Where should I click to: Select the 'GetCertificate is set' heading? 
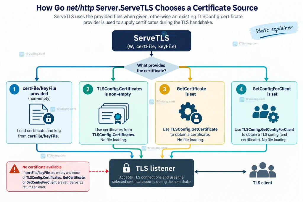pyautogui.click(x=191, y=92)
